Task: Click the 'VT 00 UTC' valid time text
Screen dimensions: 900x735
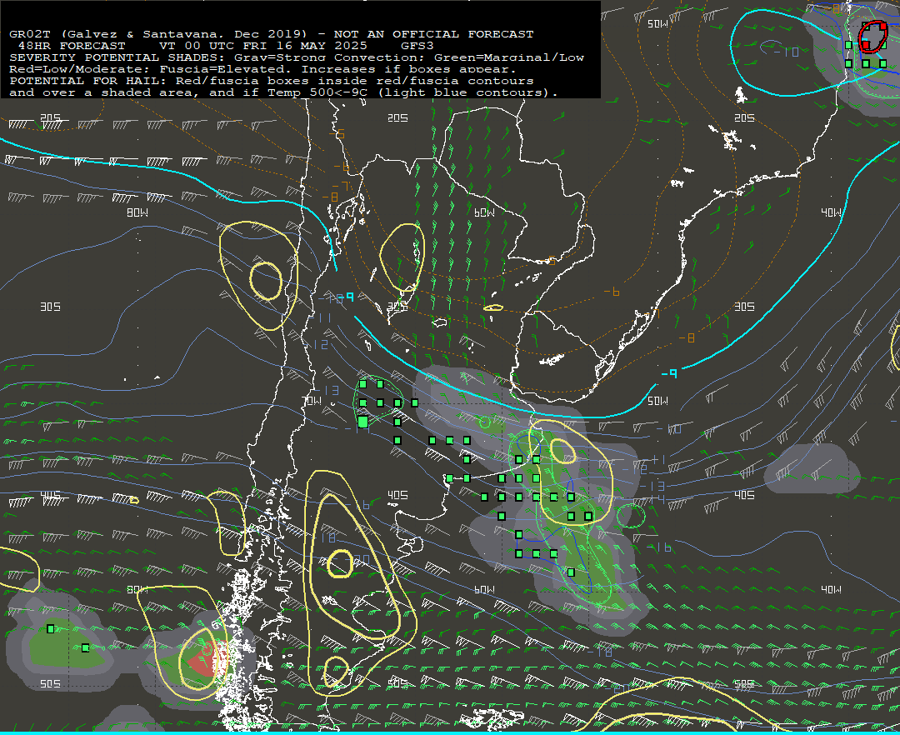Action: [197, 46]
